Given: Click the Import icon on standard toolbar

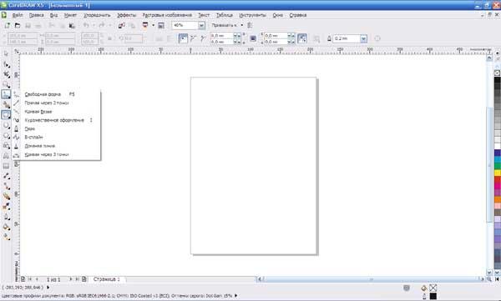Looking at the screenshot, I should [121, 25].
